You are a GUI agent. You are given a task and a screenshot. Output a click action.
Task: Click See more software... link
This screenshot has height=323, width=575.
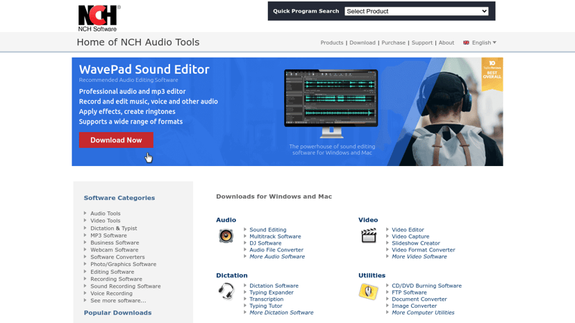click(x=118, y=301)
